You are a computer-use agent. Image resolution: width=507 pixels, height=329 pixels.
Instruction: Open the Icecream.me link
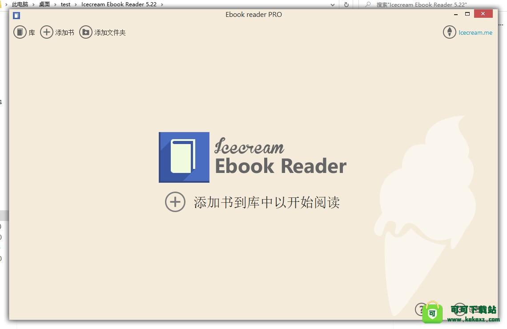point(475,32)
